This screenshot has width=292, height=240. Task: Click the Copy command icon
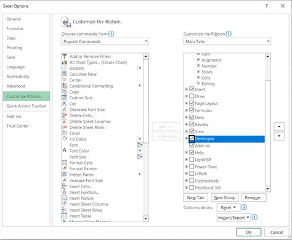pyautogui.click(x=65, y=92)
